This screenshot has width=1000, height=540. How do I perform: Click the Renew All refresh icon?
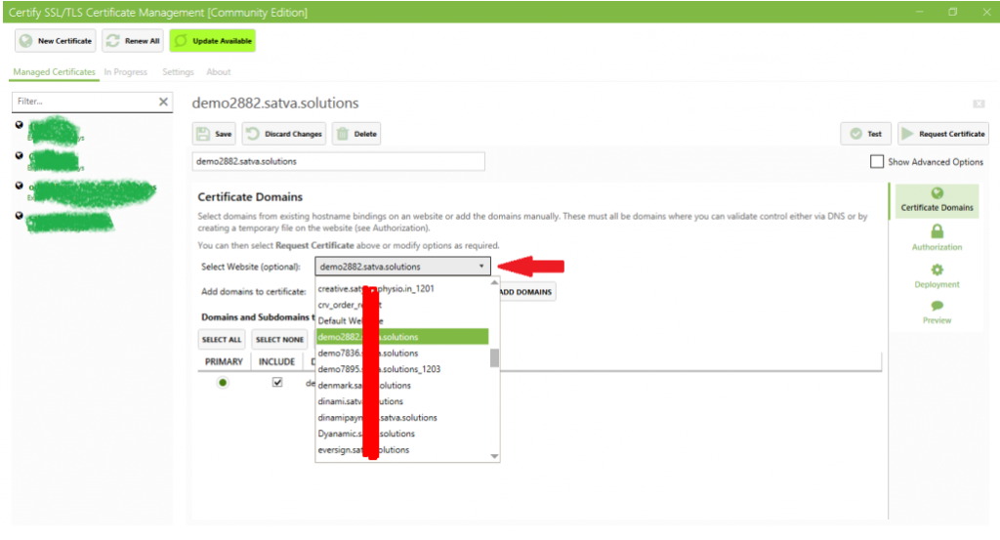tap(113, 41)
